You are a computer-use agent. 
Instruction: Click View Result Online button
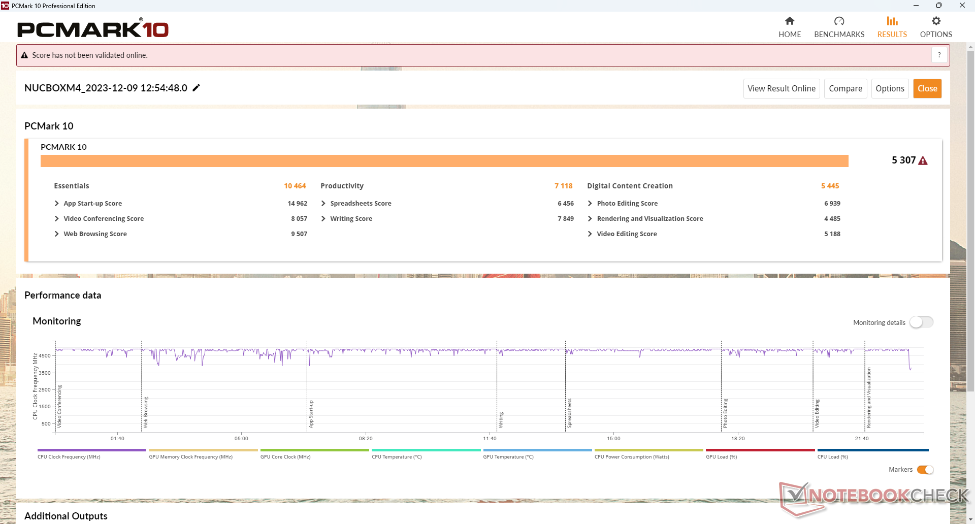point(782,88)
